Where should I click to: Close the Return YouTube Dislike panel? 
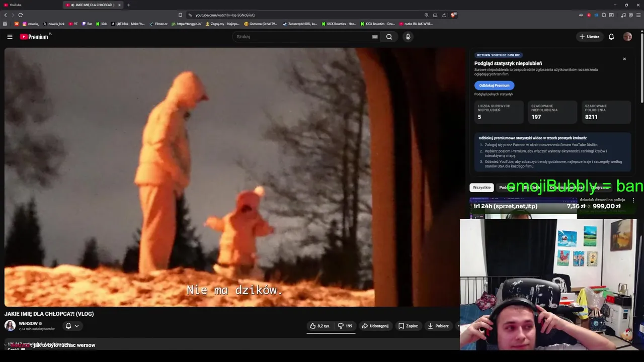(624, 59)
